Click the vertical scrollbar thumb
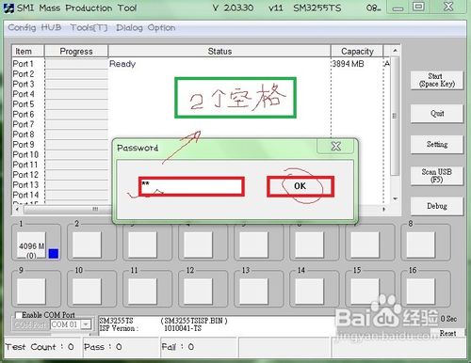471x363 pixels. click(x=395, y=116)
